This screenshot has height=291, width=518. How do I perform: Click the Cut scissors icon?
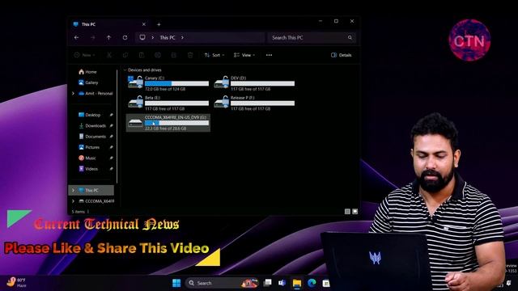[x=109, y=55]
